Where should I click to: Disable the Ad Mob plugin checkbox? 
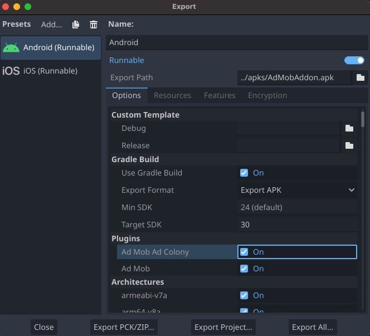tap(244, 269)
